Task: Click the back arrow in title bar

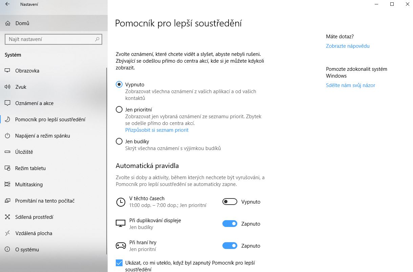Action: tap(7, 4)
